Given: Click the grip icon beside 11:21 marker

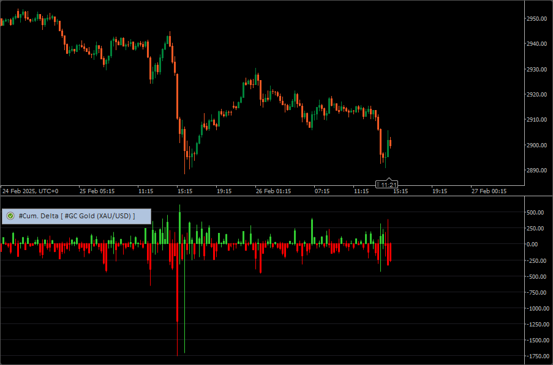Looking at the screenshot, I should click(x=379, y=185).
